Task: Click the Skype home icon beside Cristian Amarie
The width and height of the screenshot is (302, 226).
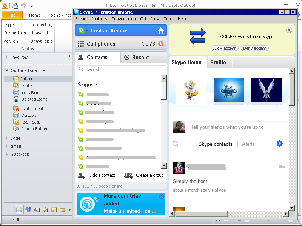Action: click(161, 31)
